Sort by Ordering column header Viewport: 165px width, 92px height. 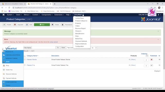pyautogui.click(x=144, y=54)
